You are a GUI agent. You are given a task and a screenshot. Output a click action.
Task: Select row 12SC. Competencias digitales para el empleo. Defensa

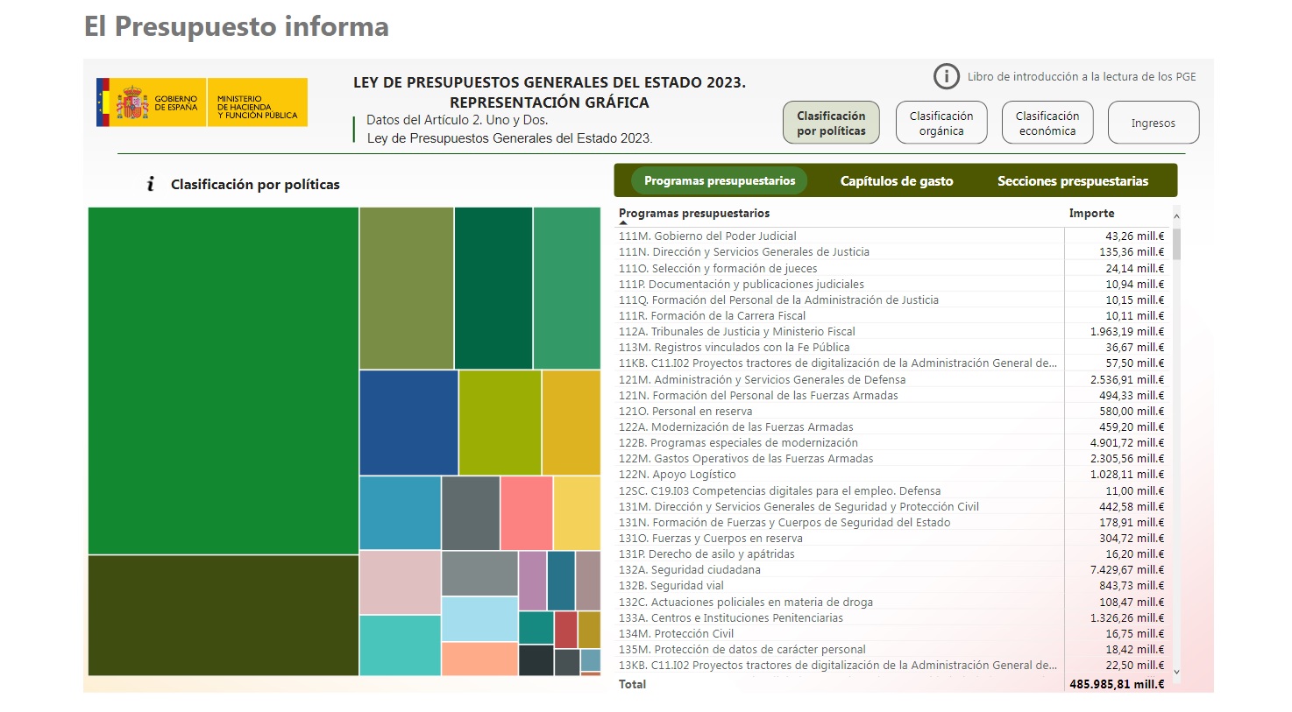(893, 491)
